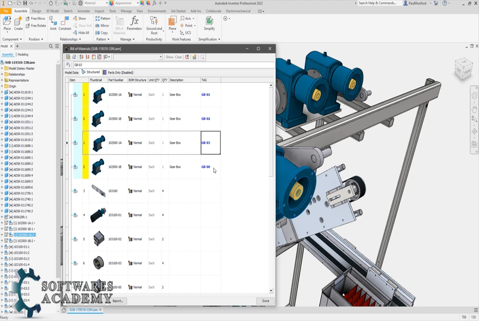This screenshot has height=321, width=479.
Task: Click the shopping cart icon in title bar
Action: 436,3
